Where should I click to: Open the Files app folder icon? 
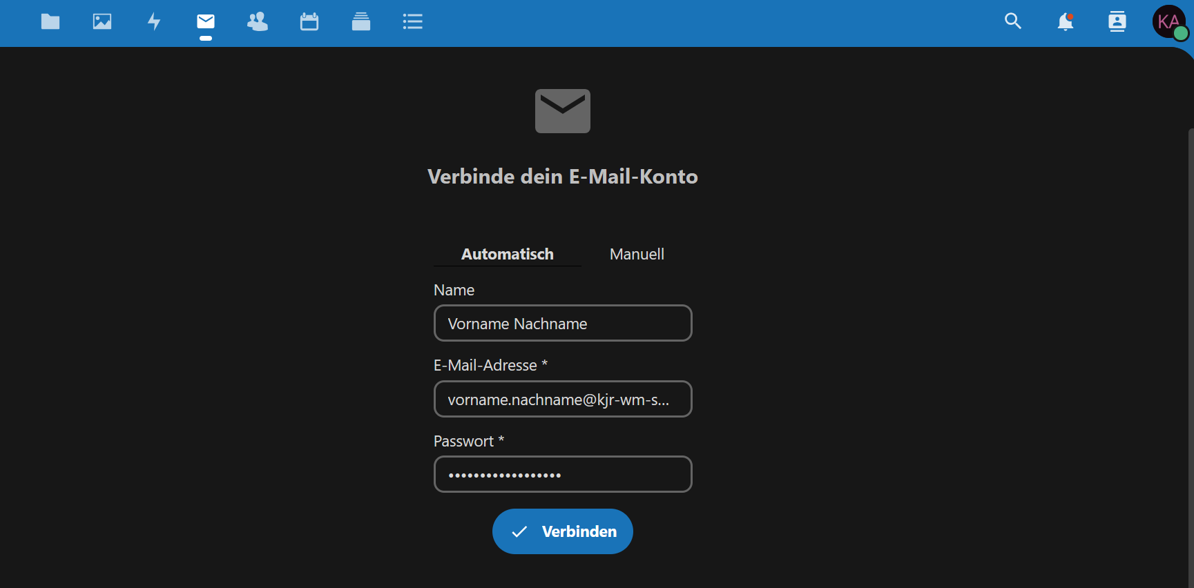(50, 22)
